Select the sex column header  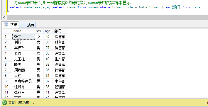pos(39,31)
